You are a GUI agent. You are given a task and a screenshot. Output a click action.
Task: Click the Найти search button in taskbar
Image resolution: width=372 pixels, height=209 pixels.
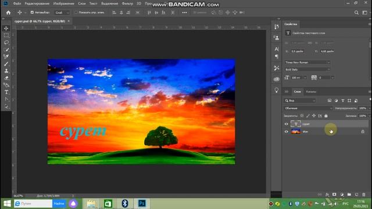tap(59, 204)
